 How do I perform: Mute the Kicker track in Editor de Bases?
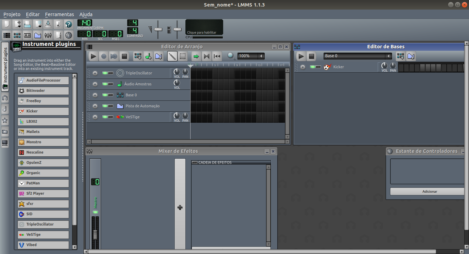click(x=312, y=67)
